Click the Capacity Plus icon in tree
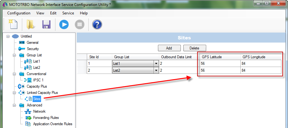This screenshot has height=128, width=288. pyautogui.click(x=22, y=86)
